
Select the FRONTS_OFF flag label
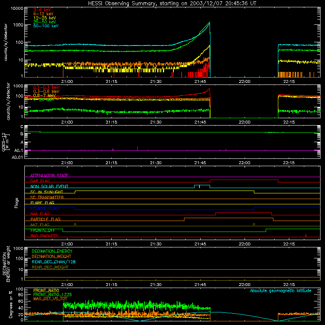coord(43,230)
